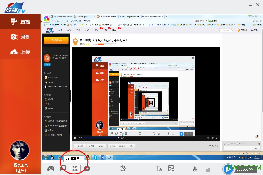Click the window capture icon beside gamepad
The height and width of the screenshot is (175, 263).
click(x=63, y=169)
